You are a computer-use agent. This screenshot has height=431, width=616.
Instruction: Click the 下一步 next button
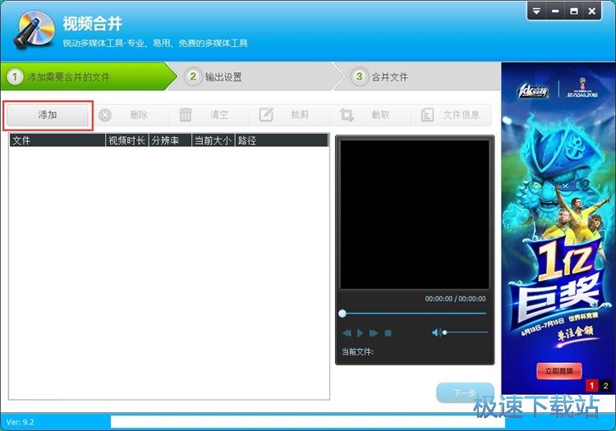[x=465, y=392]
